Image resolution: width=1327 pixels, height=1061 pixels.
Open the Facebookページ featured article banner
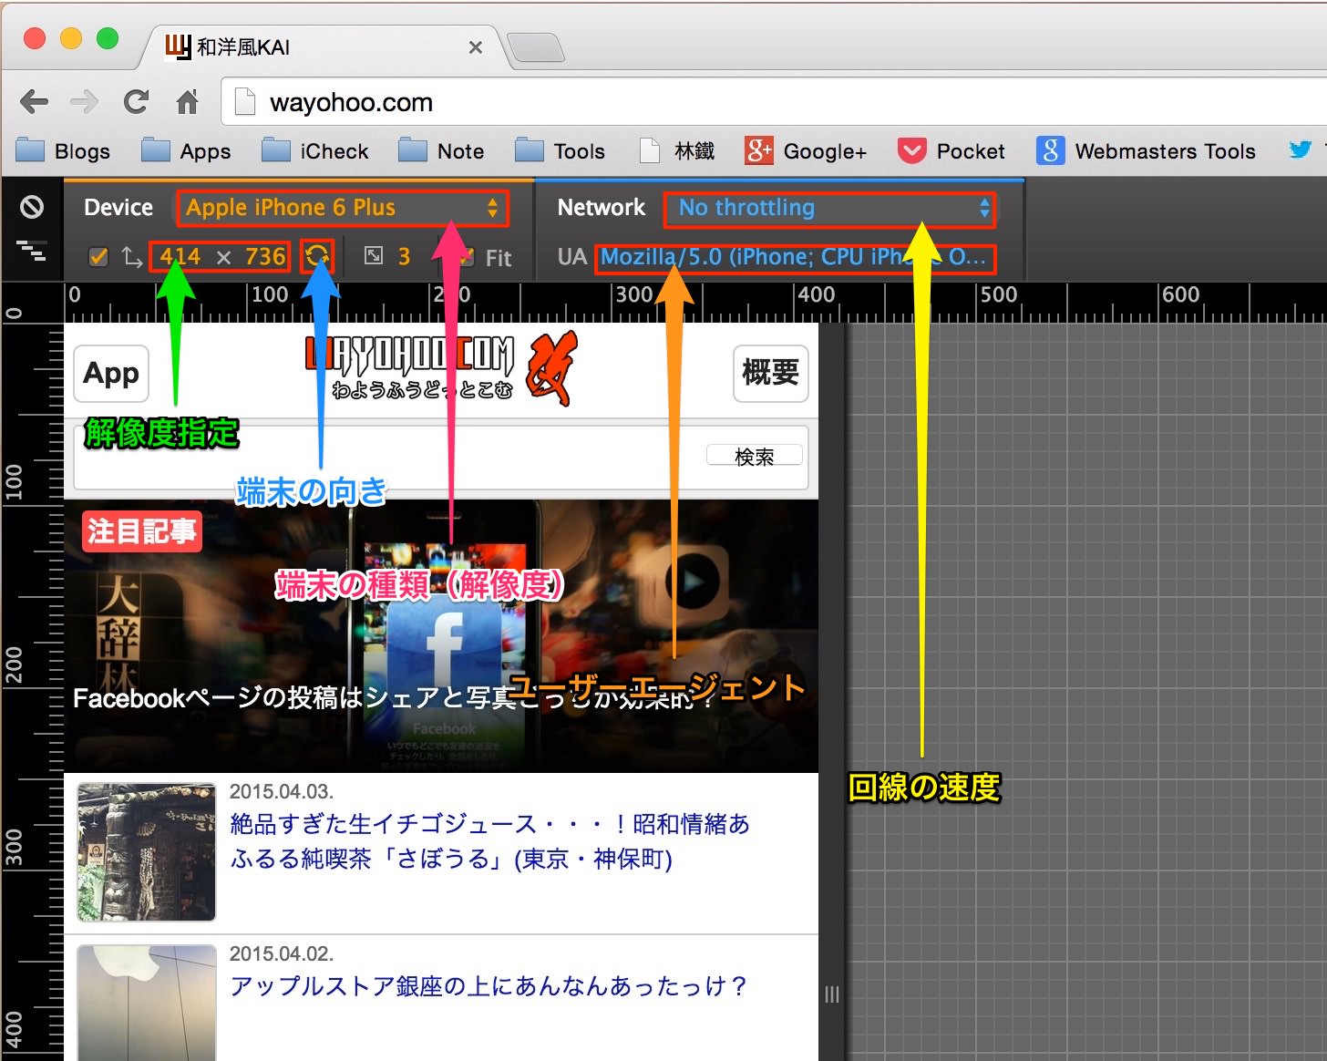coord(441,636)
